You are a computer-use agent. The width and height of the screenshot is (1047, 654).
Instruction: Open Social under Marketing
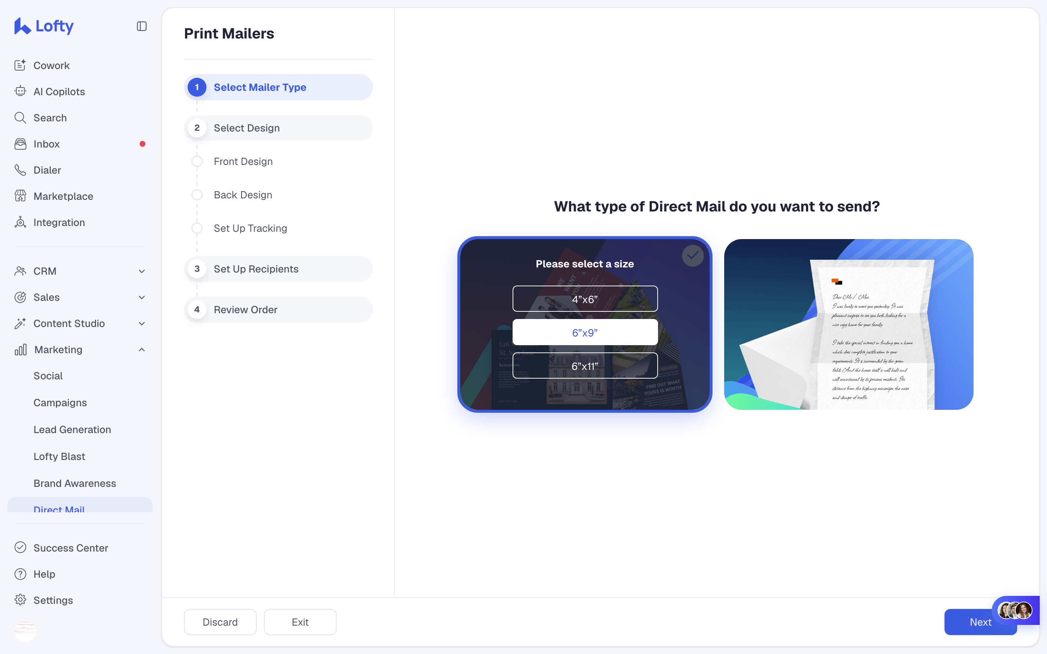[48, 376]
